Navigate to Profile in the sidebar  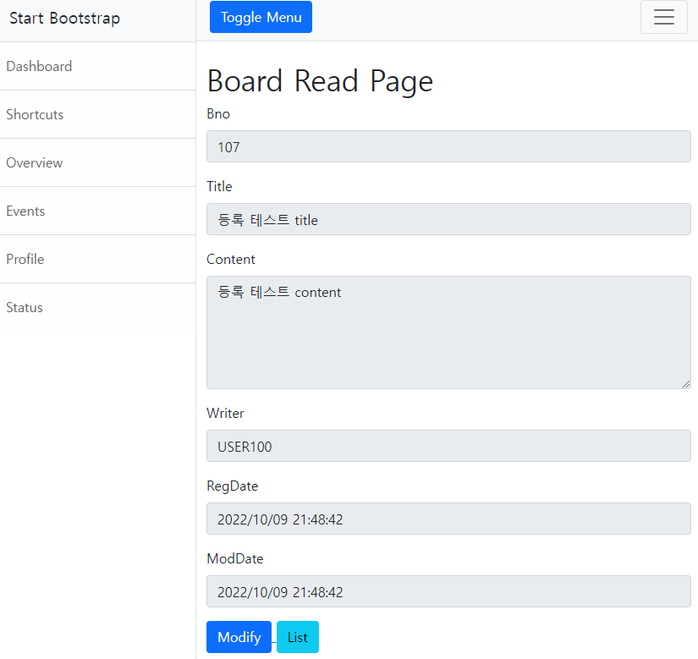click(97, 259)
